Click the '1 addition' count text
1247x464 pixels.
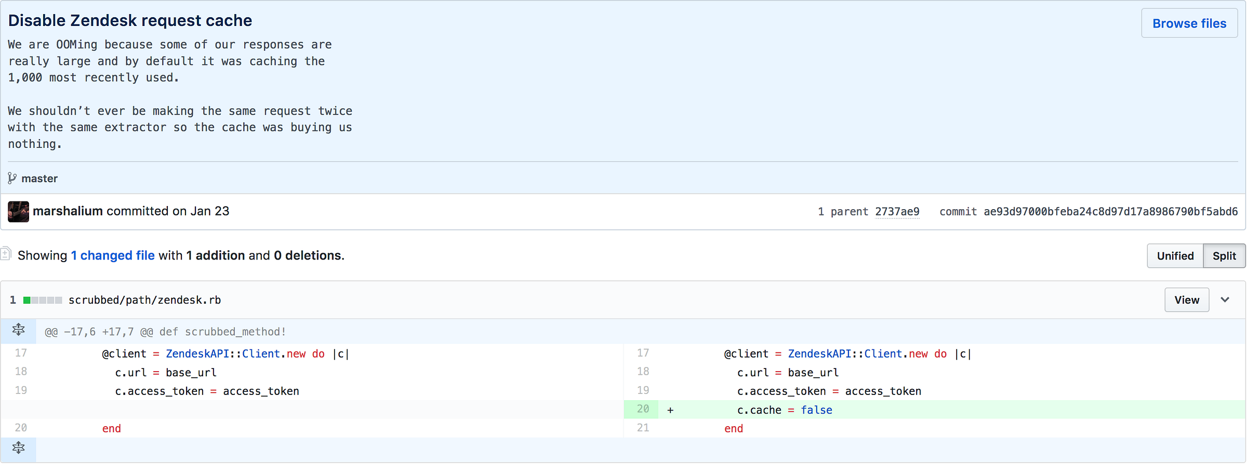pos(216,255)
